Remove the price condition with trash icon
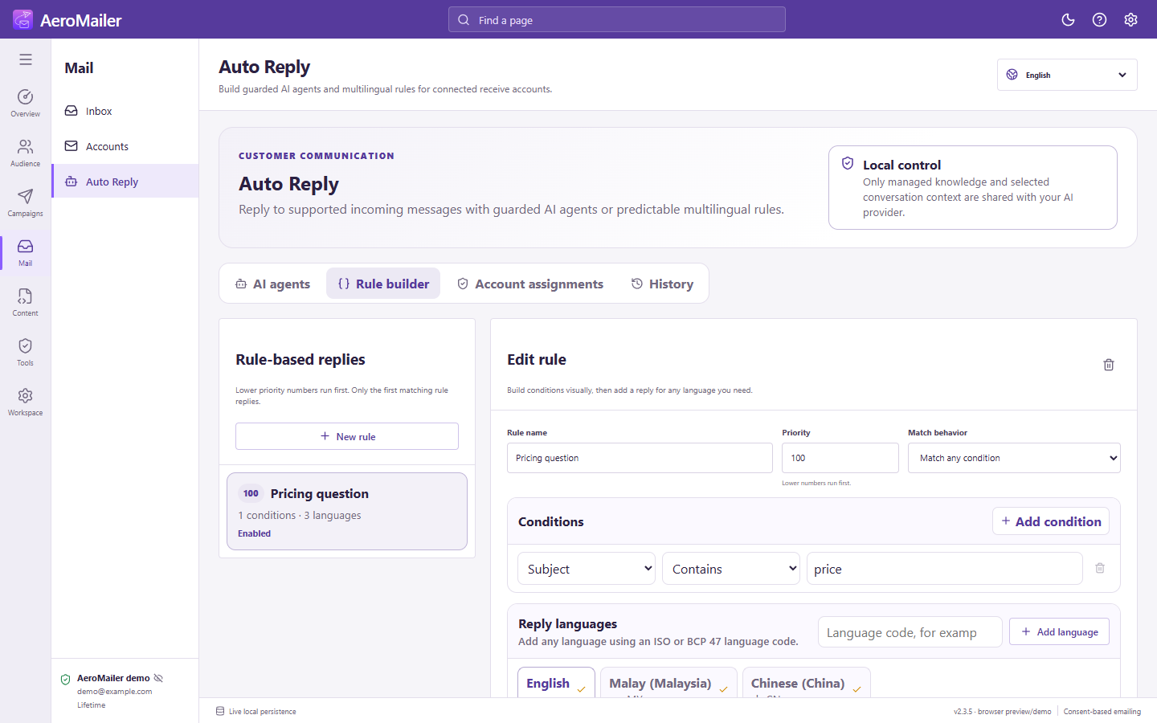The image size is (1157, 723). coord(1100,568)
